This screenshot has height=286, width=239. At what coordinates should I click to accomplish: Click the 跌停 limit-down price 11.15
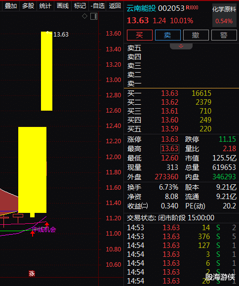(x=227, y=139)
